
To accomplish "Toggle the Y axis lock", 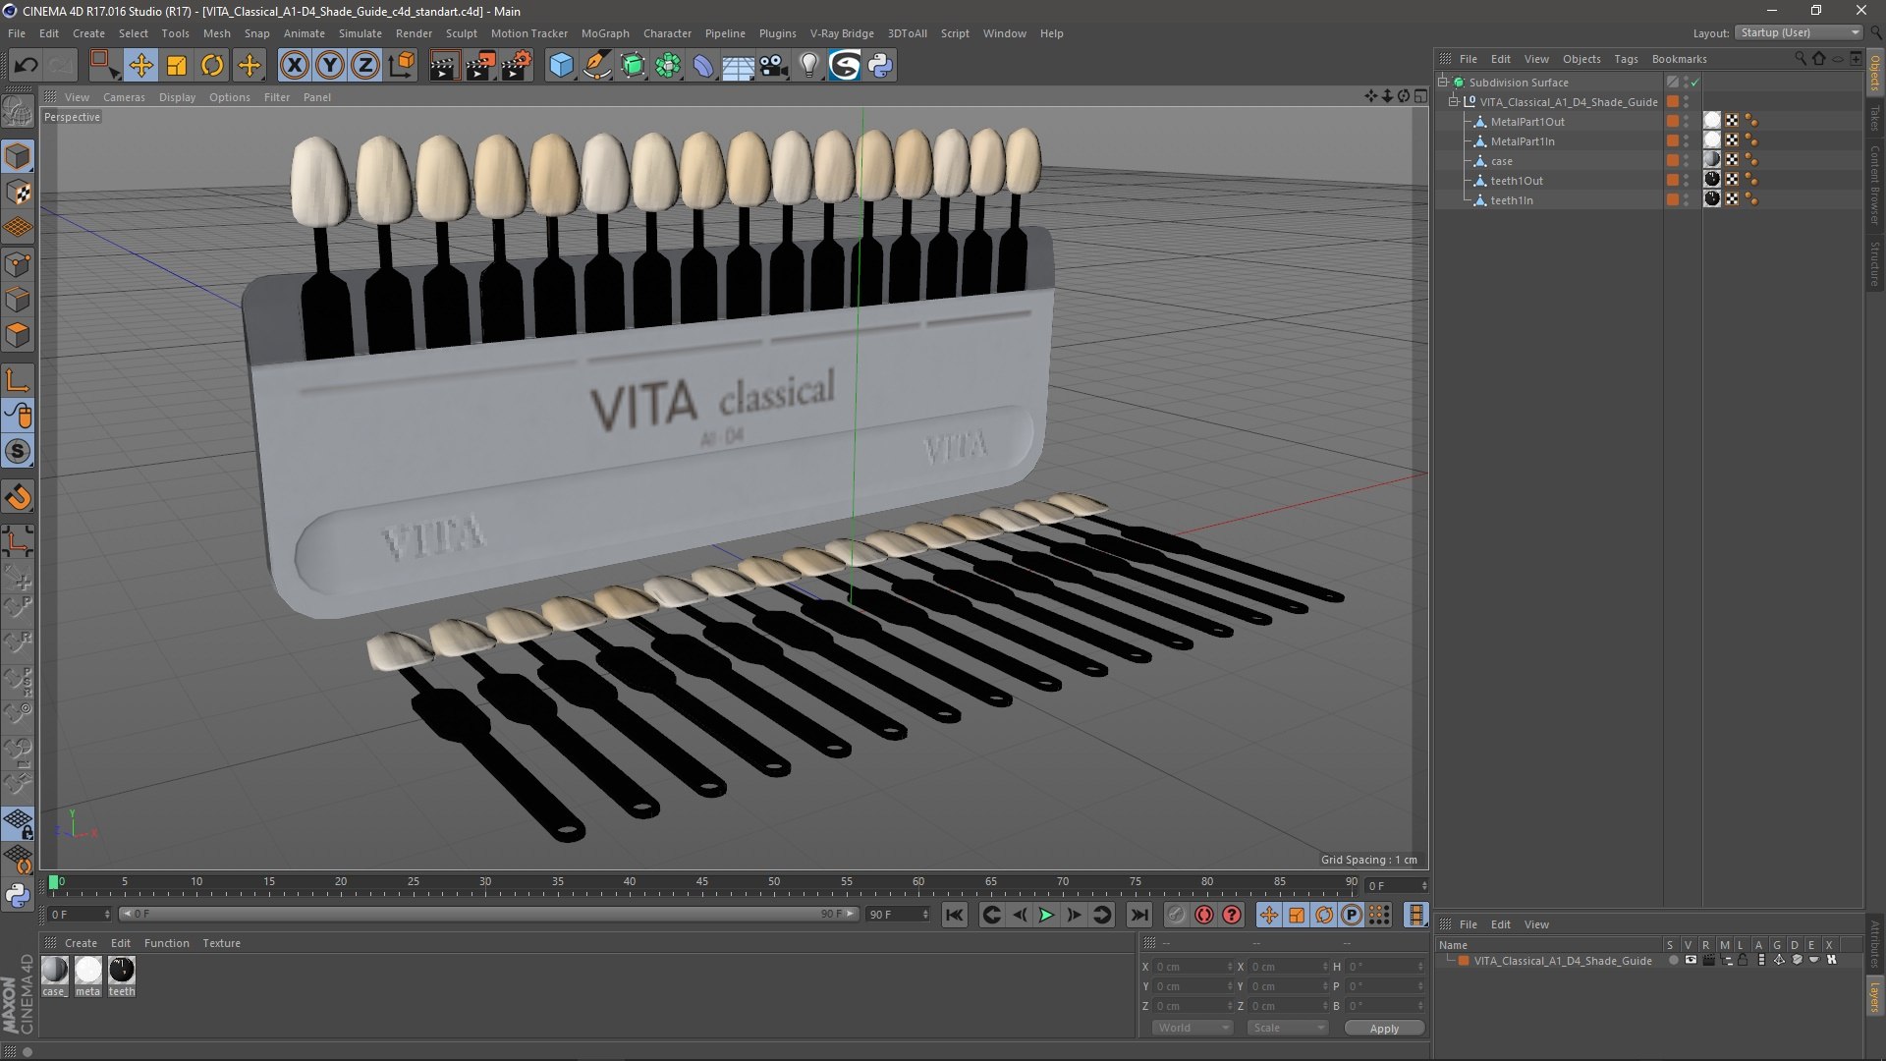I will [330, 66].
